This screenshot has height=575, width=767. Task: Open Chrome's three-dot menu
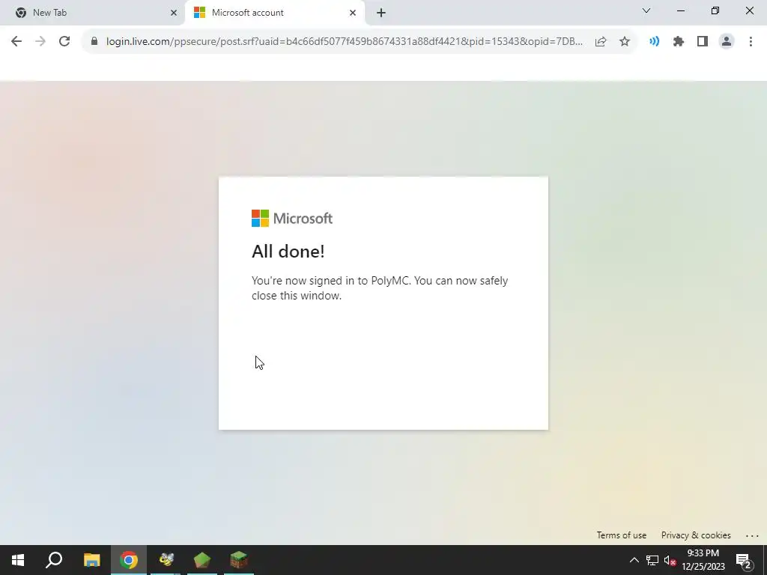coord(751,42)
